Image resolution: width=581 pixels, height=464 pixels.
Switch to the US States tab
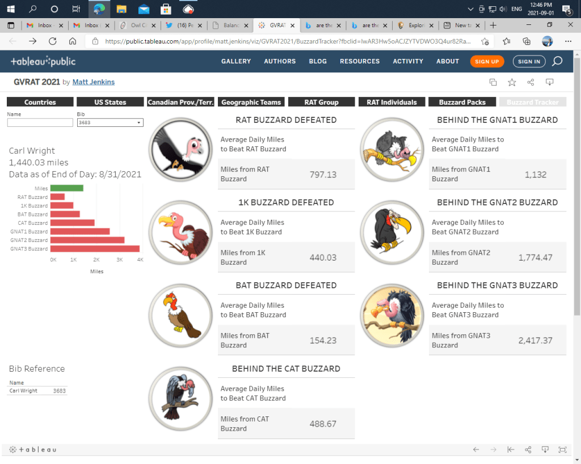[110, 102]
